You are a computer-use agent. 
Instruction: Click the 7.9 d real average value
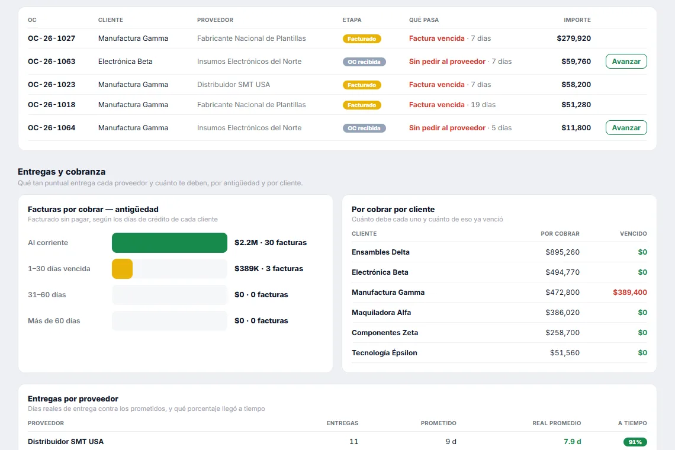[573, 442]
